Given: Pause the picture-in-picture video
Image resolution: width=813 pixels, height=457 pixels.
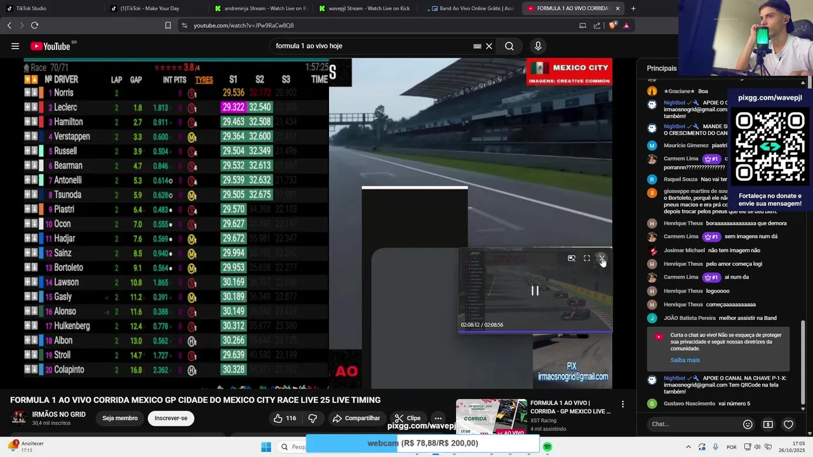Looking at the screenshot, I should (535, 291).
